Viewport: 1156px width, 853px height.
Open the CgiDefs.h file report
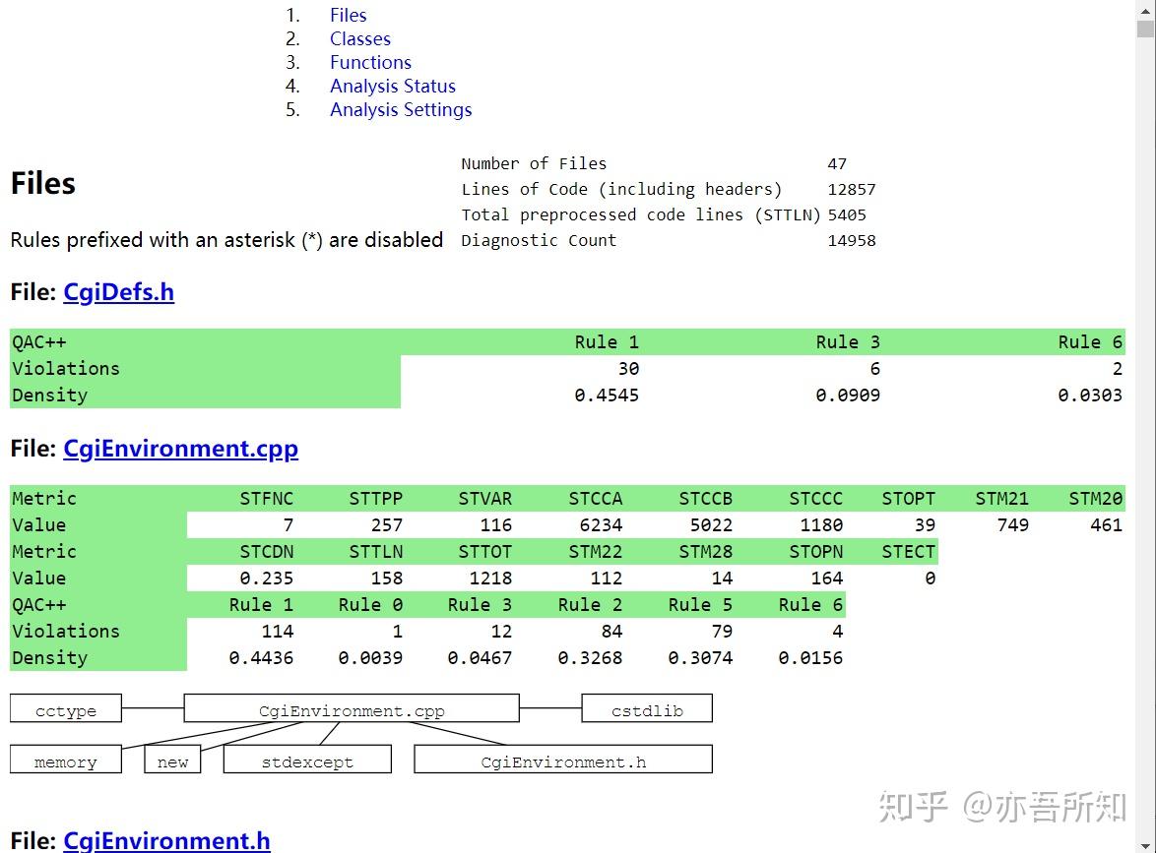click(118, 292)
